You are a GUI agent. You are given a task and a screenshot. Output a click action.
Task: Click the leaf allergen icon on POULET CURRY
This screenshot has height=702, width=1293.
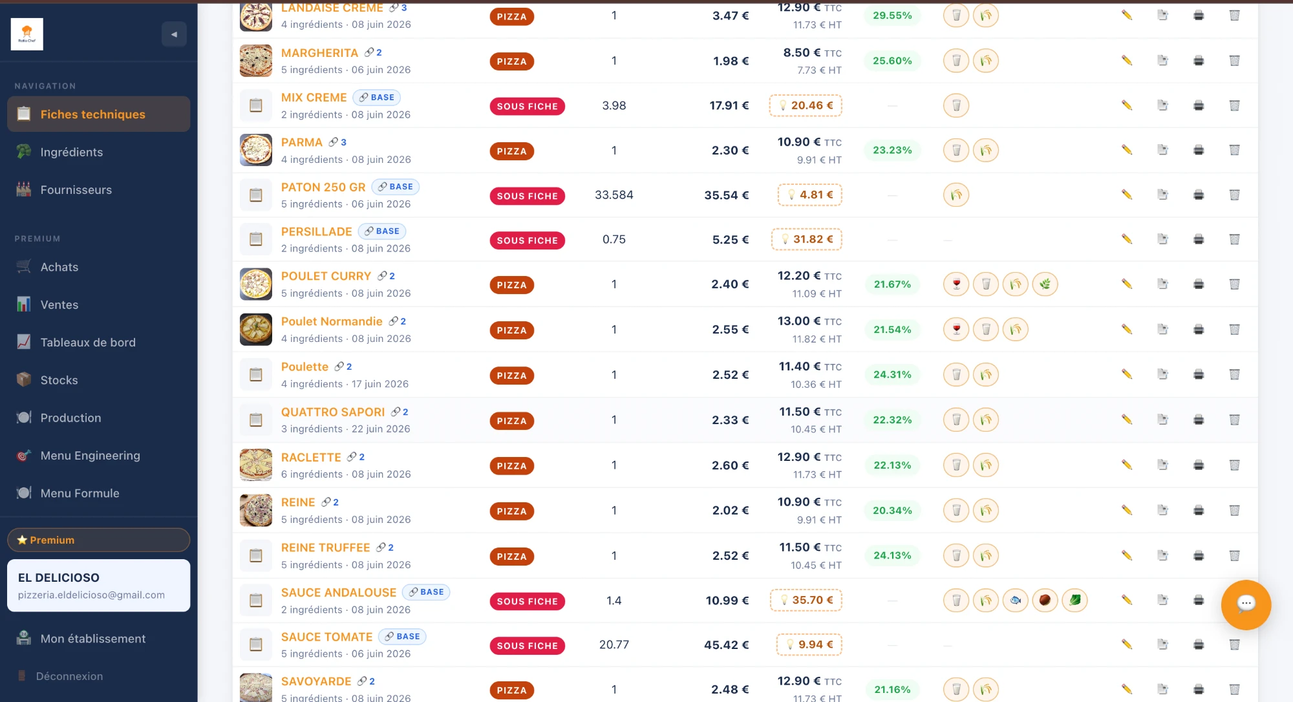coord(1045,284)
